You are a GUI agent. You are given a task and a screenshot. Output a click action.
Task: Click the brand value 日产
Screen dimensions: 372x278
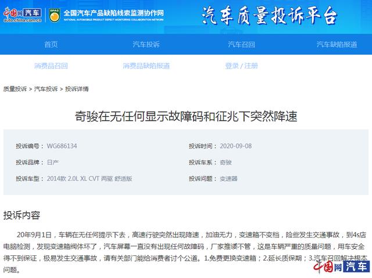click(53, 162)
